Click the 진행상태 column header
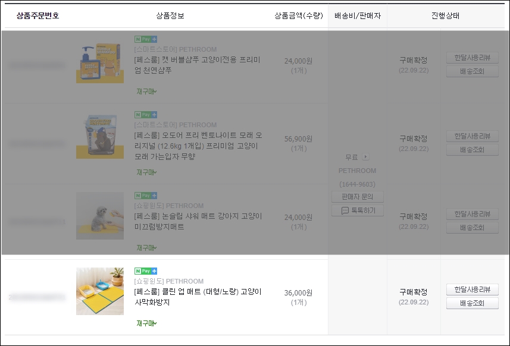510x346 pixels. [x=445, y=15]
